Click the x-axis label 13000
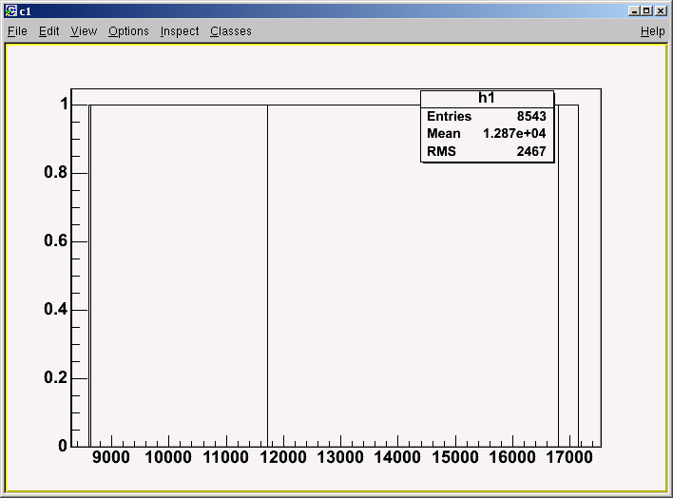This screenshot has width=673, height=498. 340,457
